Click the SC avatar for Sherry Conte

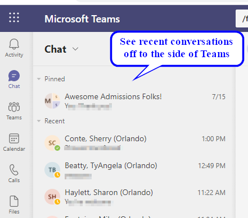pyautogui.click(x=52, y=143)
